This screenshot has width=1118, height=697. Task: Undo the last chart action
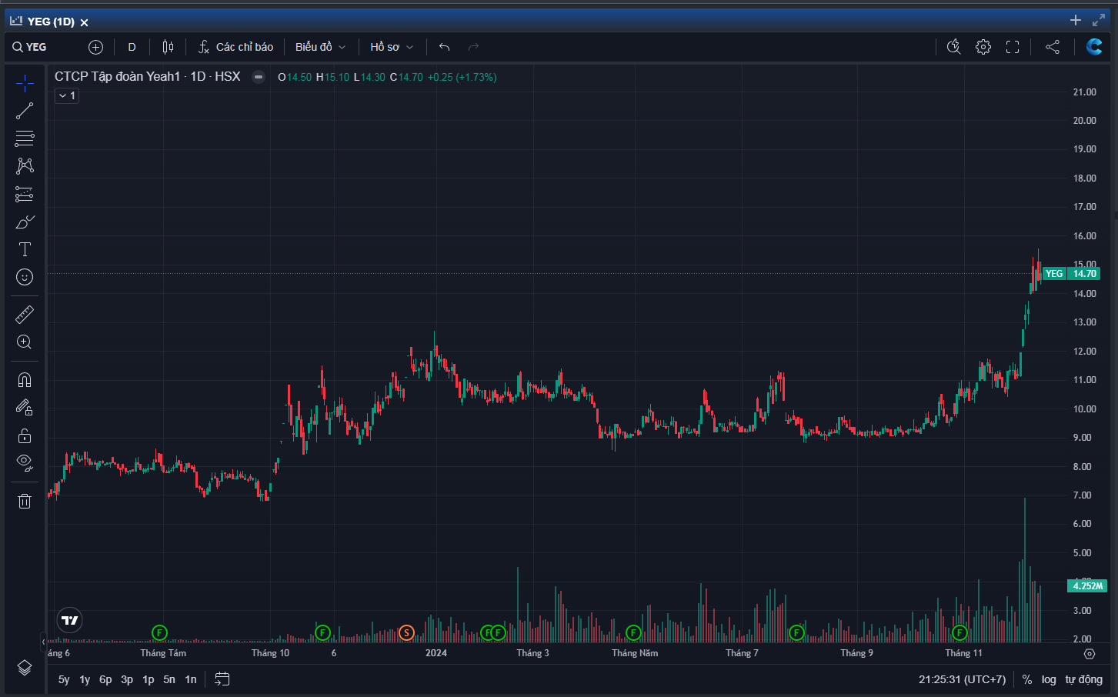click(444, 47)
